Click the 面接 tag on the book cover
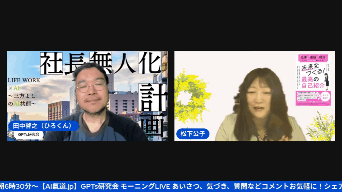Viewport: 342px width, 192px height. [x=313, y=57]
